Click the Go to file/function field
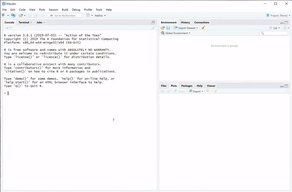 [65, 15]
